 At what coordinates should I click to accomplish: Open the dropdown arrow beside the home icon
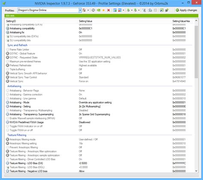[88, 10]
